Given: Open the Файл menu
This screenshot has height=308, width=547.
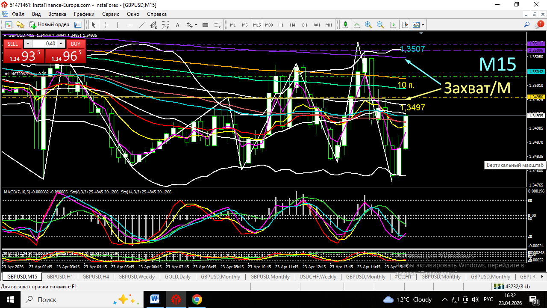Looking at the screenshot, I should [18, 14].
